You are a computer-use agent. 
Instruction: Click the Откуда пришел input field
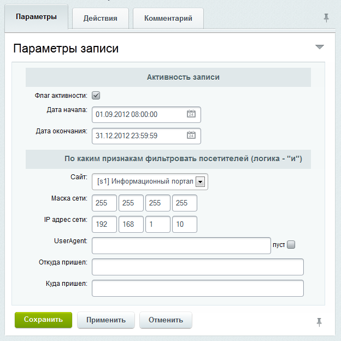[x=197, y=267]
